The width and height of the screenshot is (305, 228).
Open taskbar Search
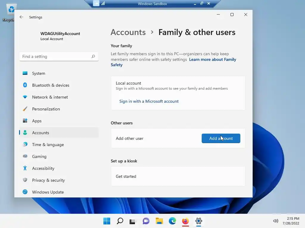tap(120, 221)
